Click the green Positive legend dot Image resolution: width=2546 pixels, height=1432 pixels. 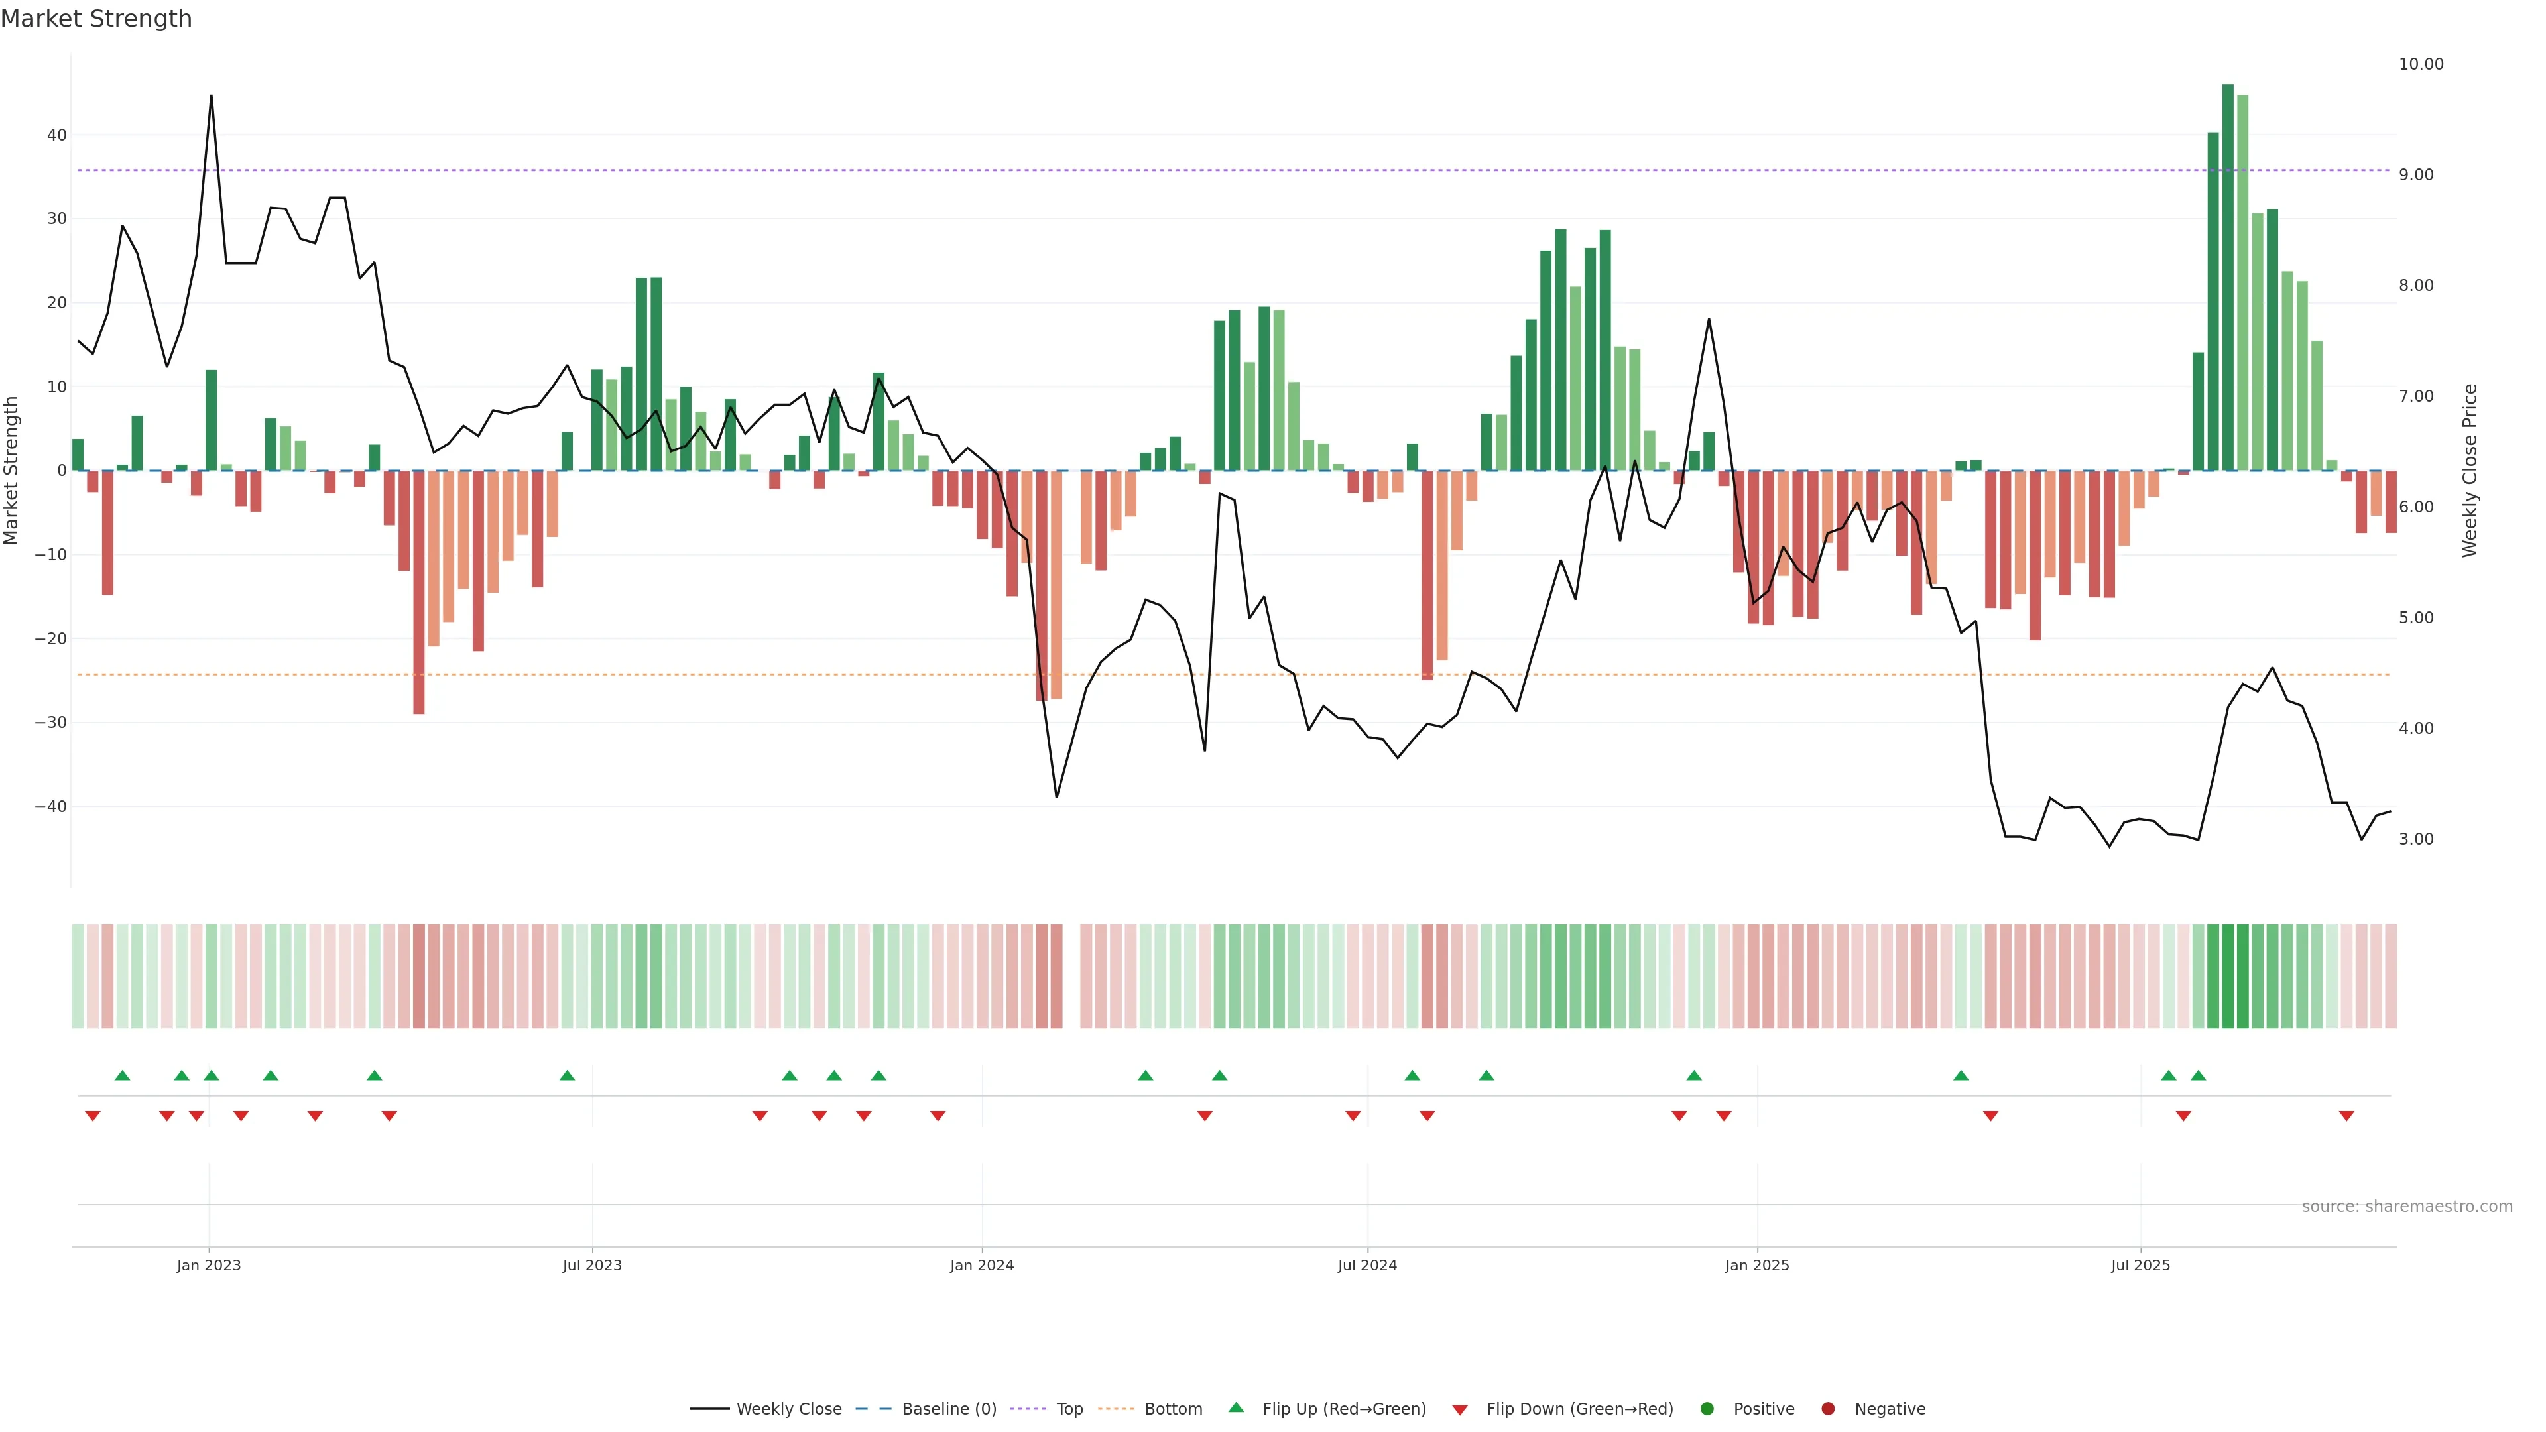tap(1707, 1409)
